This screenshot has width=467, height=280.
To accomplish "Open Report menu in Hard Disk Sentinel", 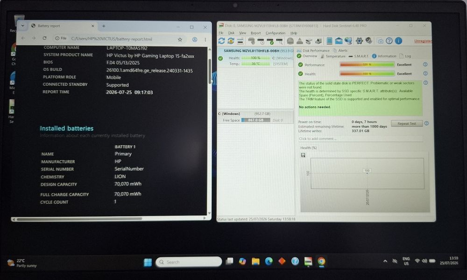I will coord(255,33).
